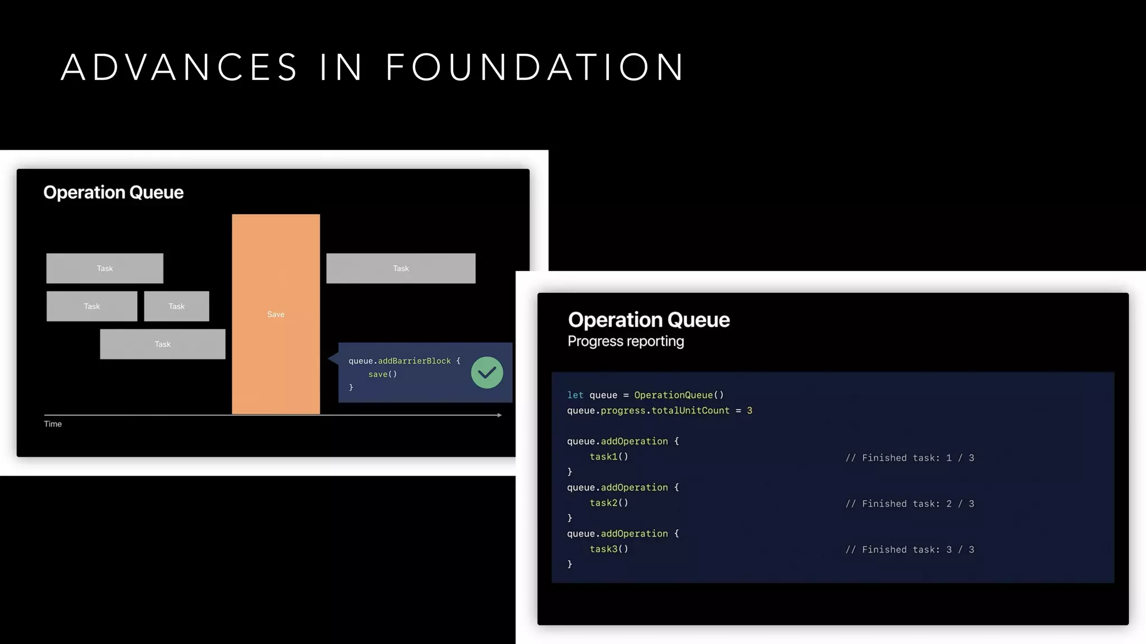Click the Advances in Foundation title

[x=373, y=67]
